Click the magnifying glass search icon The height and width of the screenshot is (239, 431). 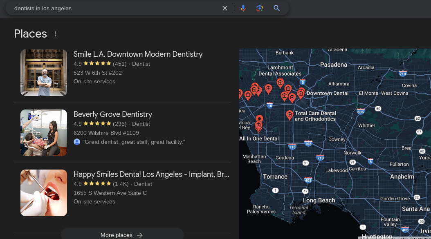click(276, 8)
